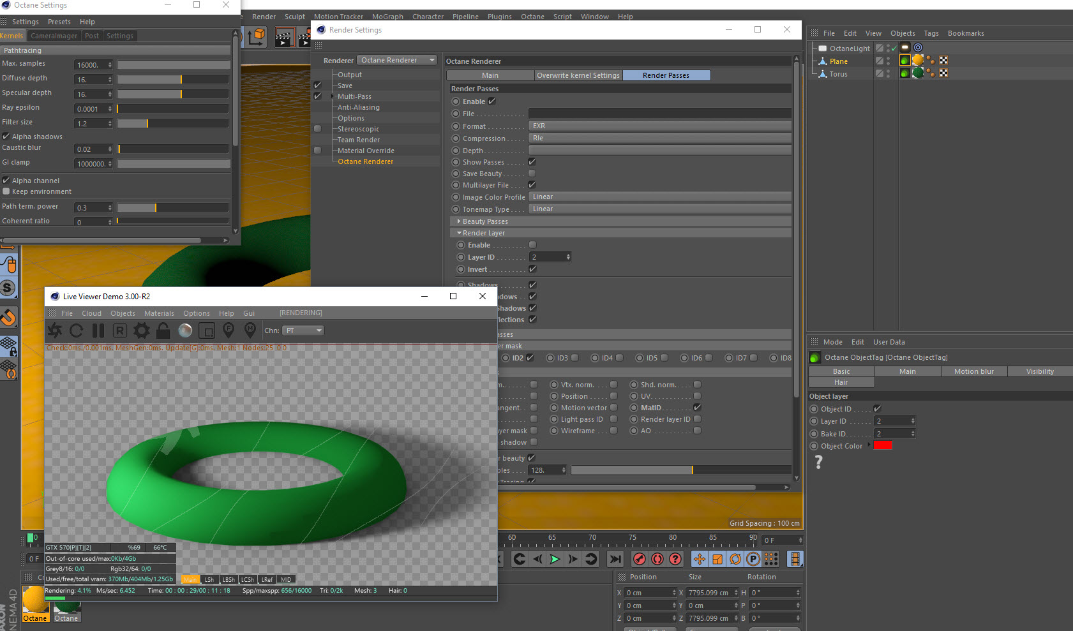Open the Image Color Profile dropdown

(x=660, y=197)
